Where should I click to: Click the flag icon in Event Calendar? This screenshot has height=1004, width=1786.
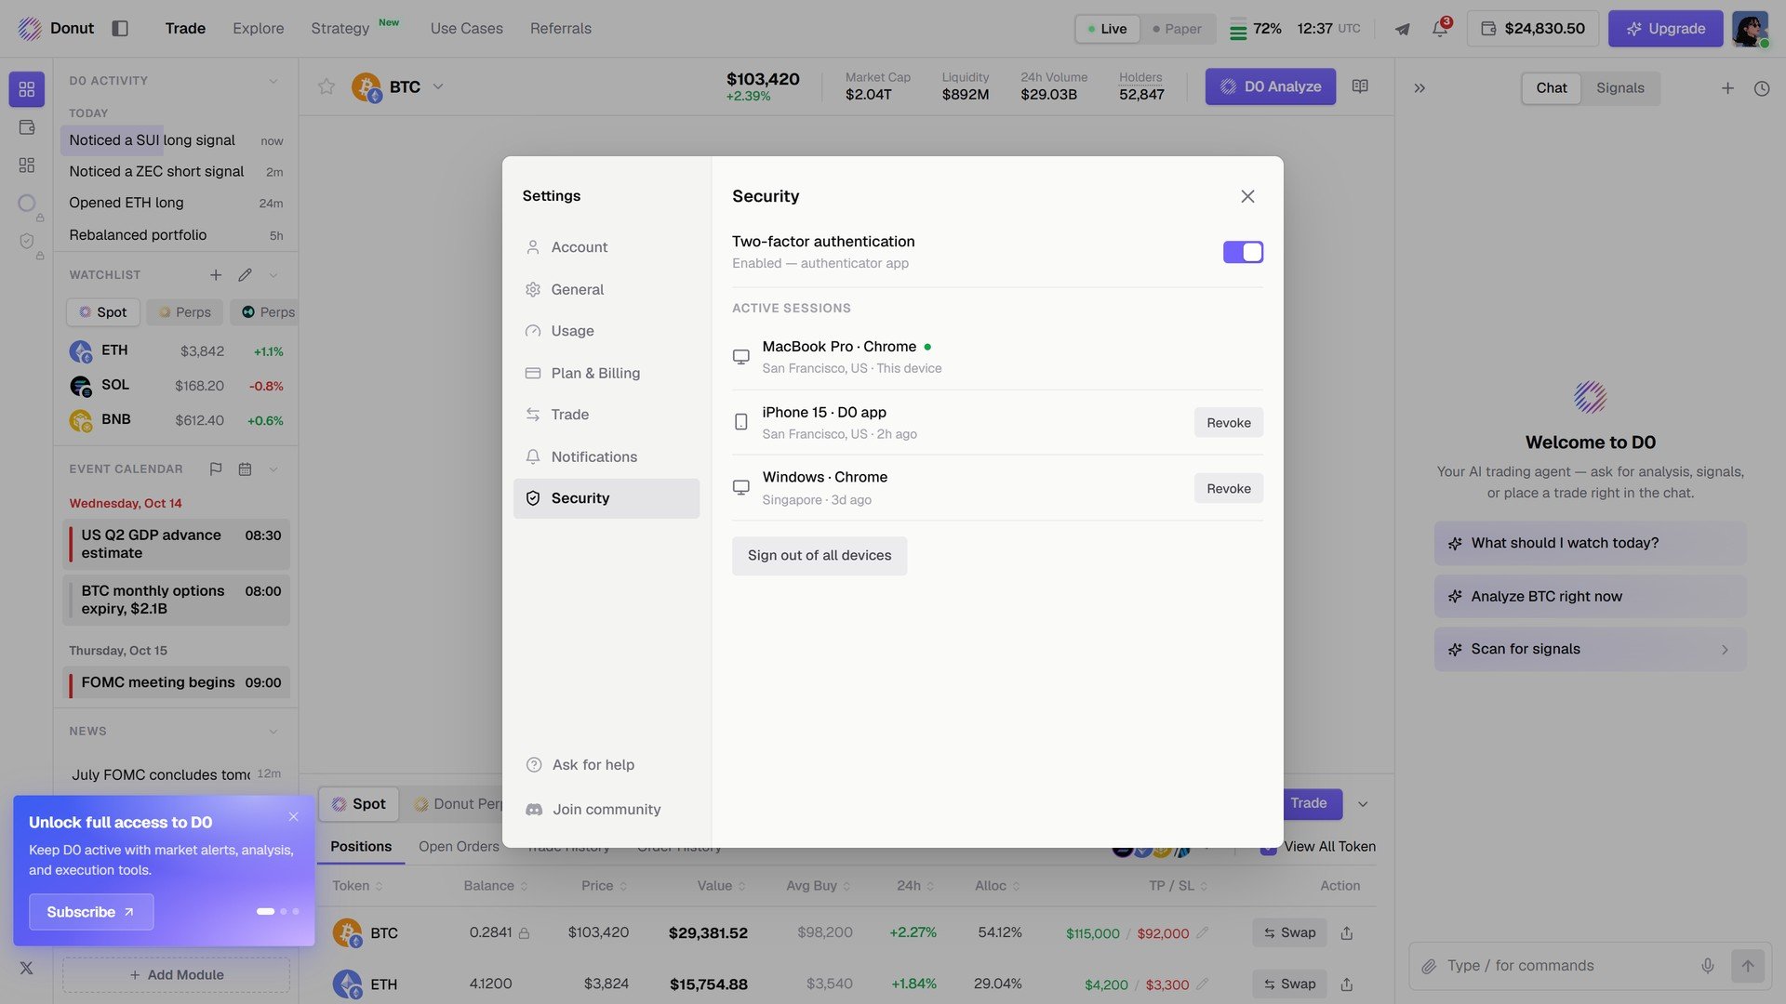216,469
